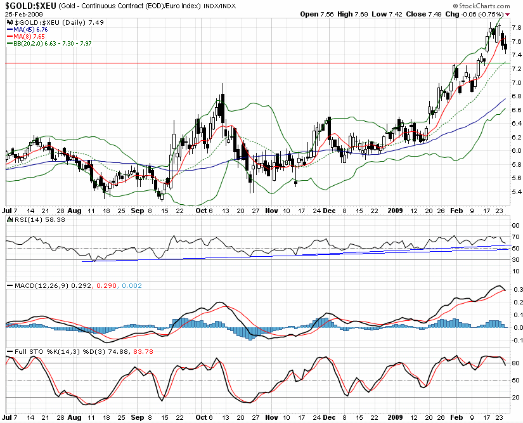Click the Full STO legend line marker
This screenshot has width=523, height=423.
10,351
